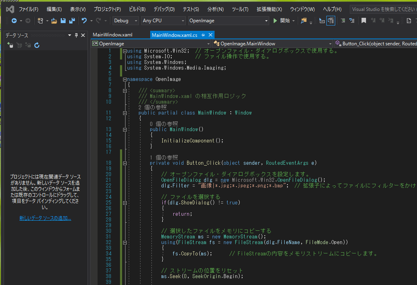The width and height of the screenshot is (417, 285).
Task: Open the new project dropdown arrow
Action: [x=47, y=21]
